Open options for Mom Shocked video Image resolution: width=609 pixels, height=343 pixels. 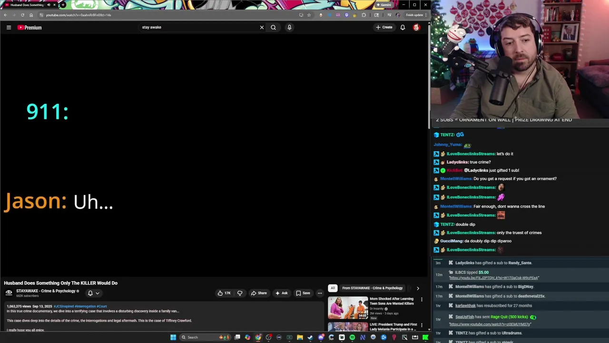422,300
